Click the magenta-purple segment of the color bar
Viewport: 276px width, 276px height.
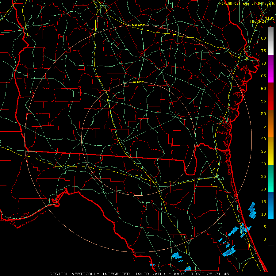coord(271,69)
